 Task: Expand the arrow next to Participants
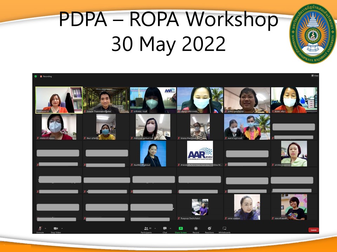click(x=155, y=228)
